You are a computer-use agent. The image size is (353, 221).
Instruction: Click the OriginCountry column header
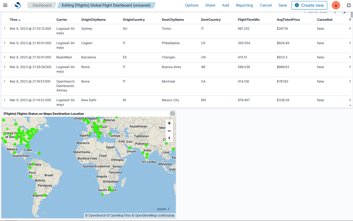coord(134,20)
